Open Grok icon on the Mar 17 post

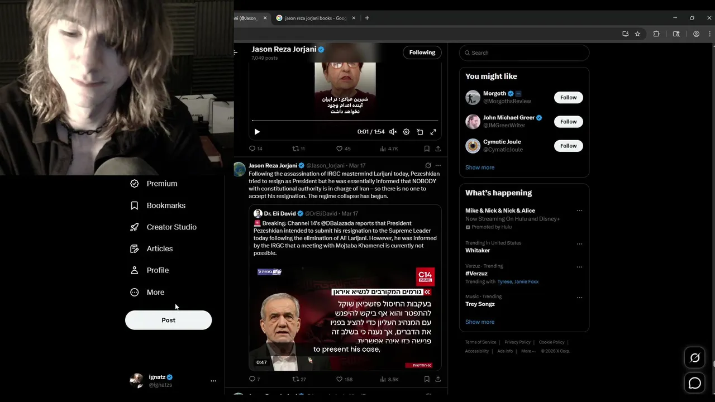428,165
